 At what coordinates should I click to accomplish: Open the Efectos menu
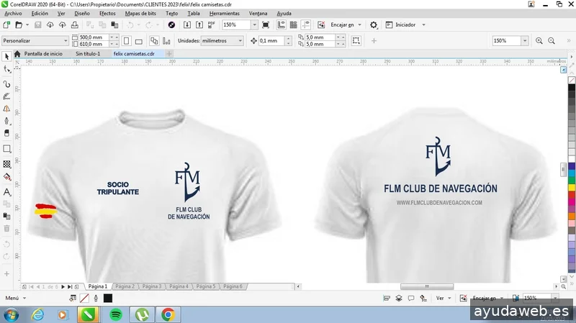pos(107,13)
